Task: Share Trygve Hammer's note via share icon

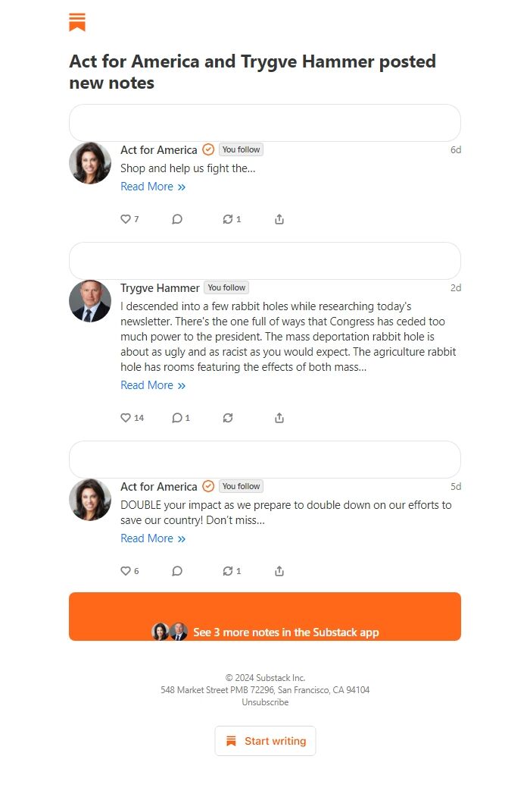Action: click(x=279, y=418)
